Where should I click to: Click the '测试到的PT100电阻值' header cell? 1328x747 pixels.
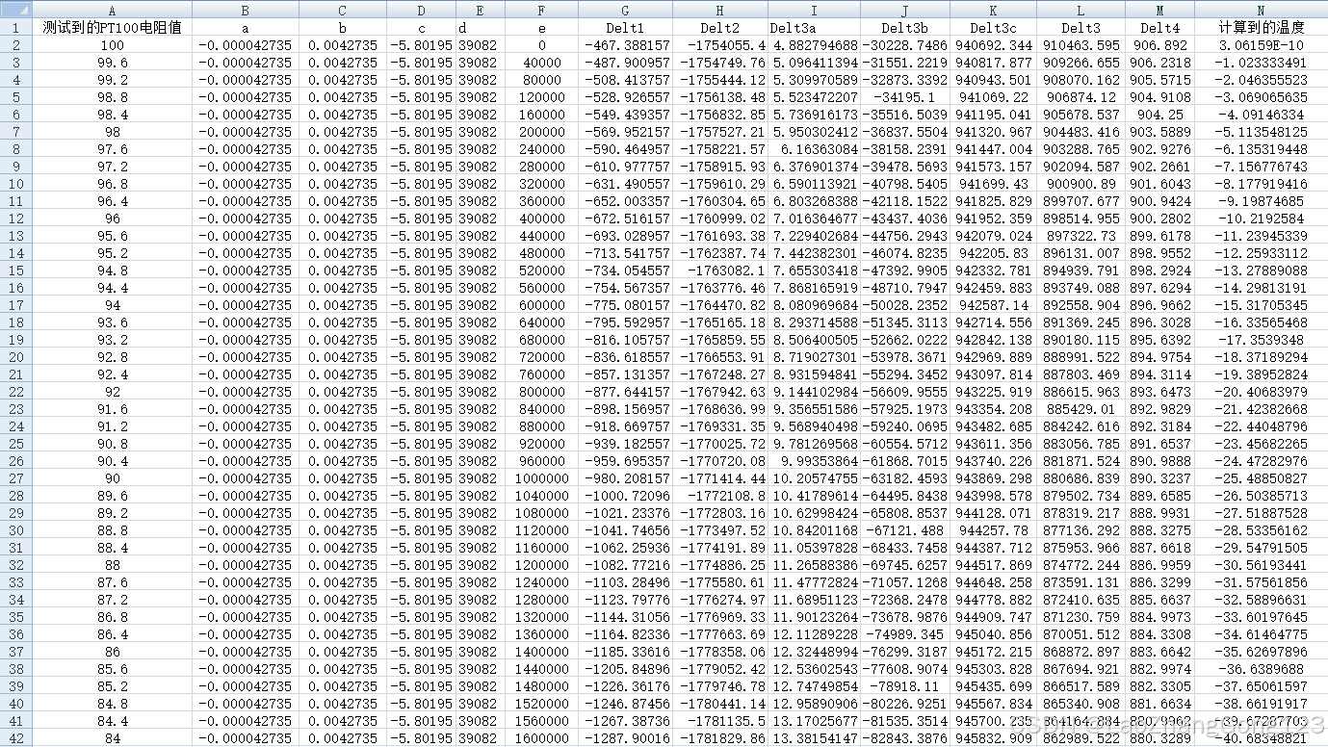click(112, 28)
